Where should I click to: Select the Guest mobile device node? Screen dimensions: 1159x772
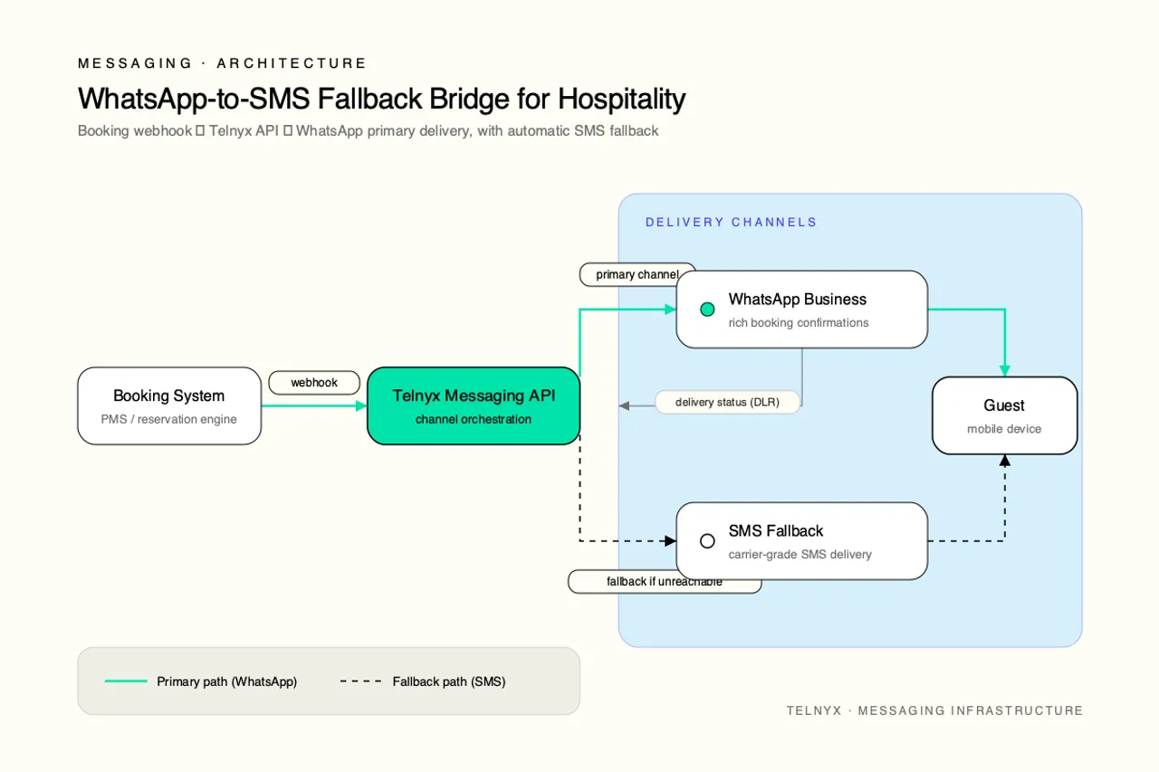(x=1004, y=415)
